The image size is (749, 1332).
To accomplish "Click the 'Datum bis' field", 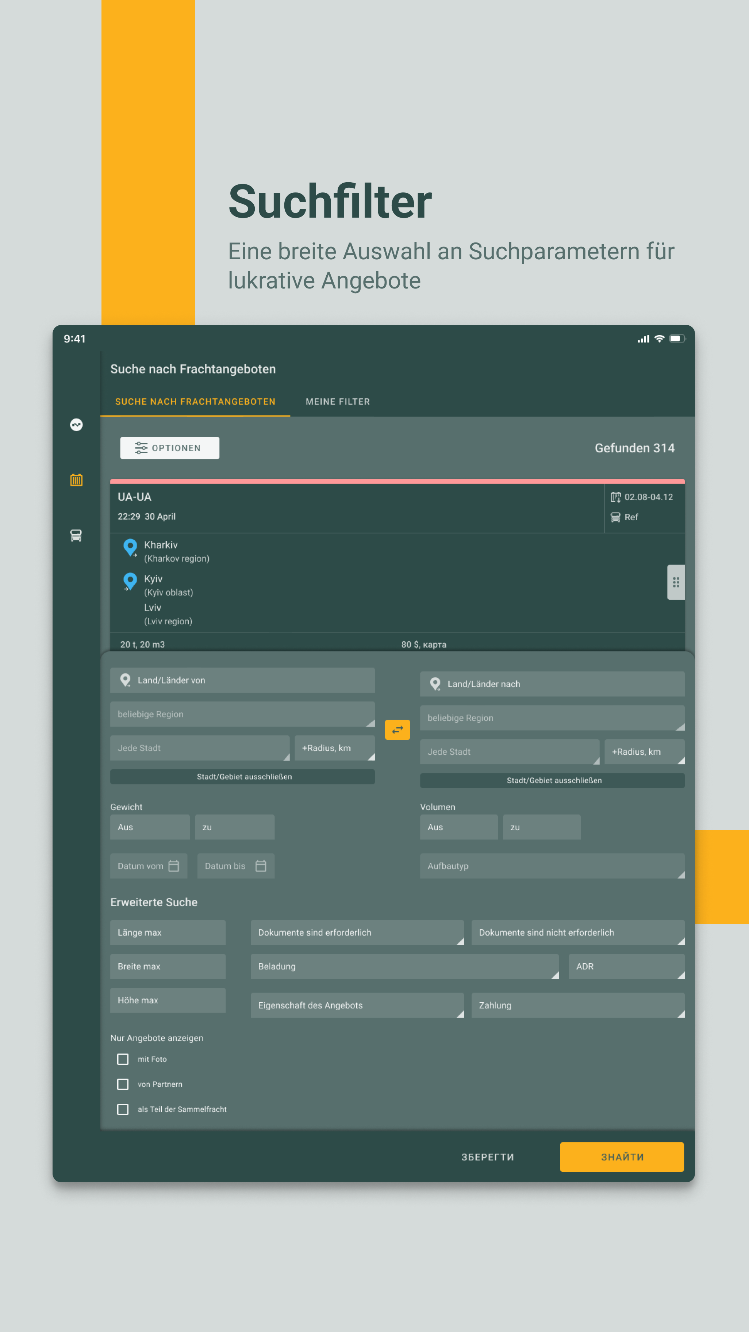I will [x=236, y=866].
